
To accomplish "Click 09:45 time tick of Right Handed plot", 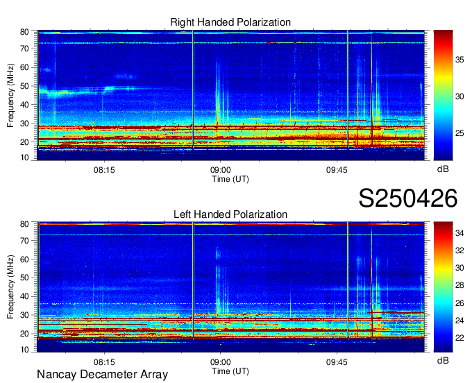I will tap(337, 170).
